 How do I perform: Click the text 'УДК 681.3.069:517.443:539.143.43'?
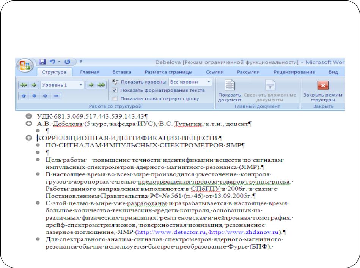90,116
